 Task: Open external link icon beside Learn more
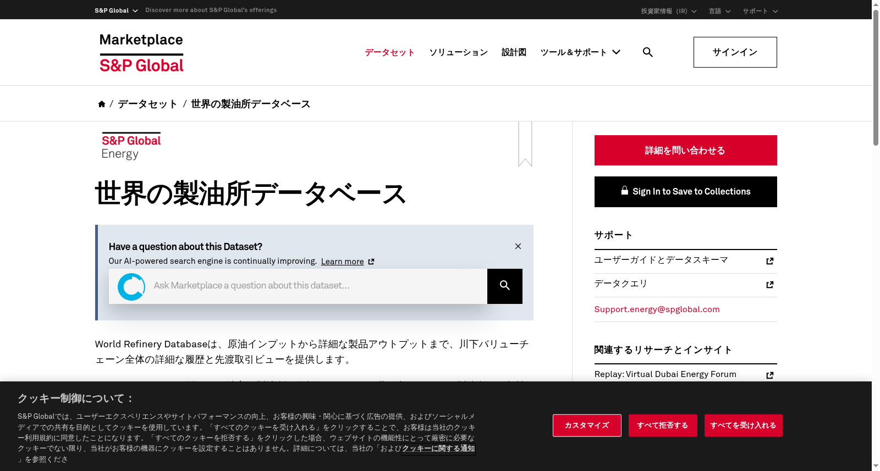tap(371, 262)
